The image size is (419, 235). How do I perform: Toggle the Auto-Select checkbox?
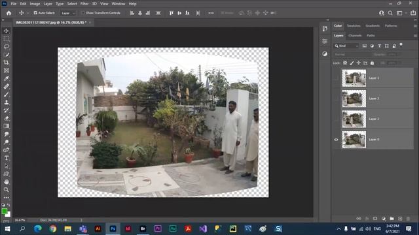(x=35, y=13)
